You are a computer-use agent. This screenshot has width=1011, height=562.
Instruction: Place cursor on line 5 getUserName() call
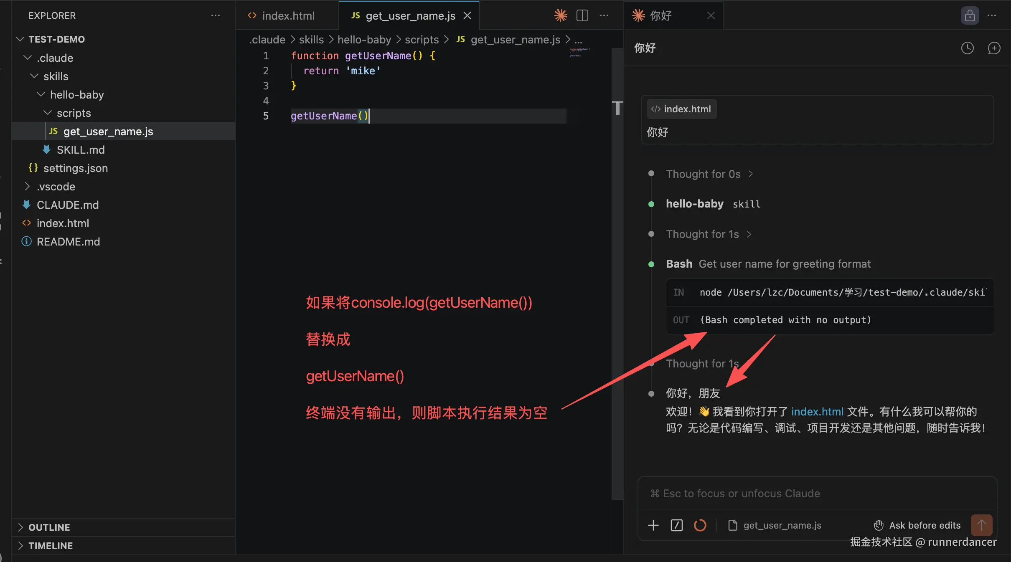pyautogui.click(x=330, y=116)
